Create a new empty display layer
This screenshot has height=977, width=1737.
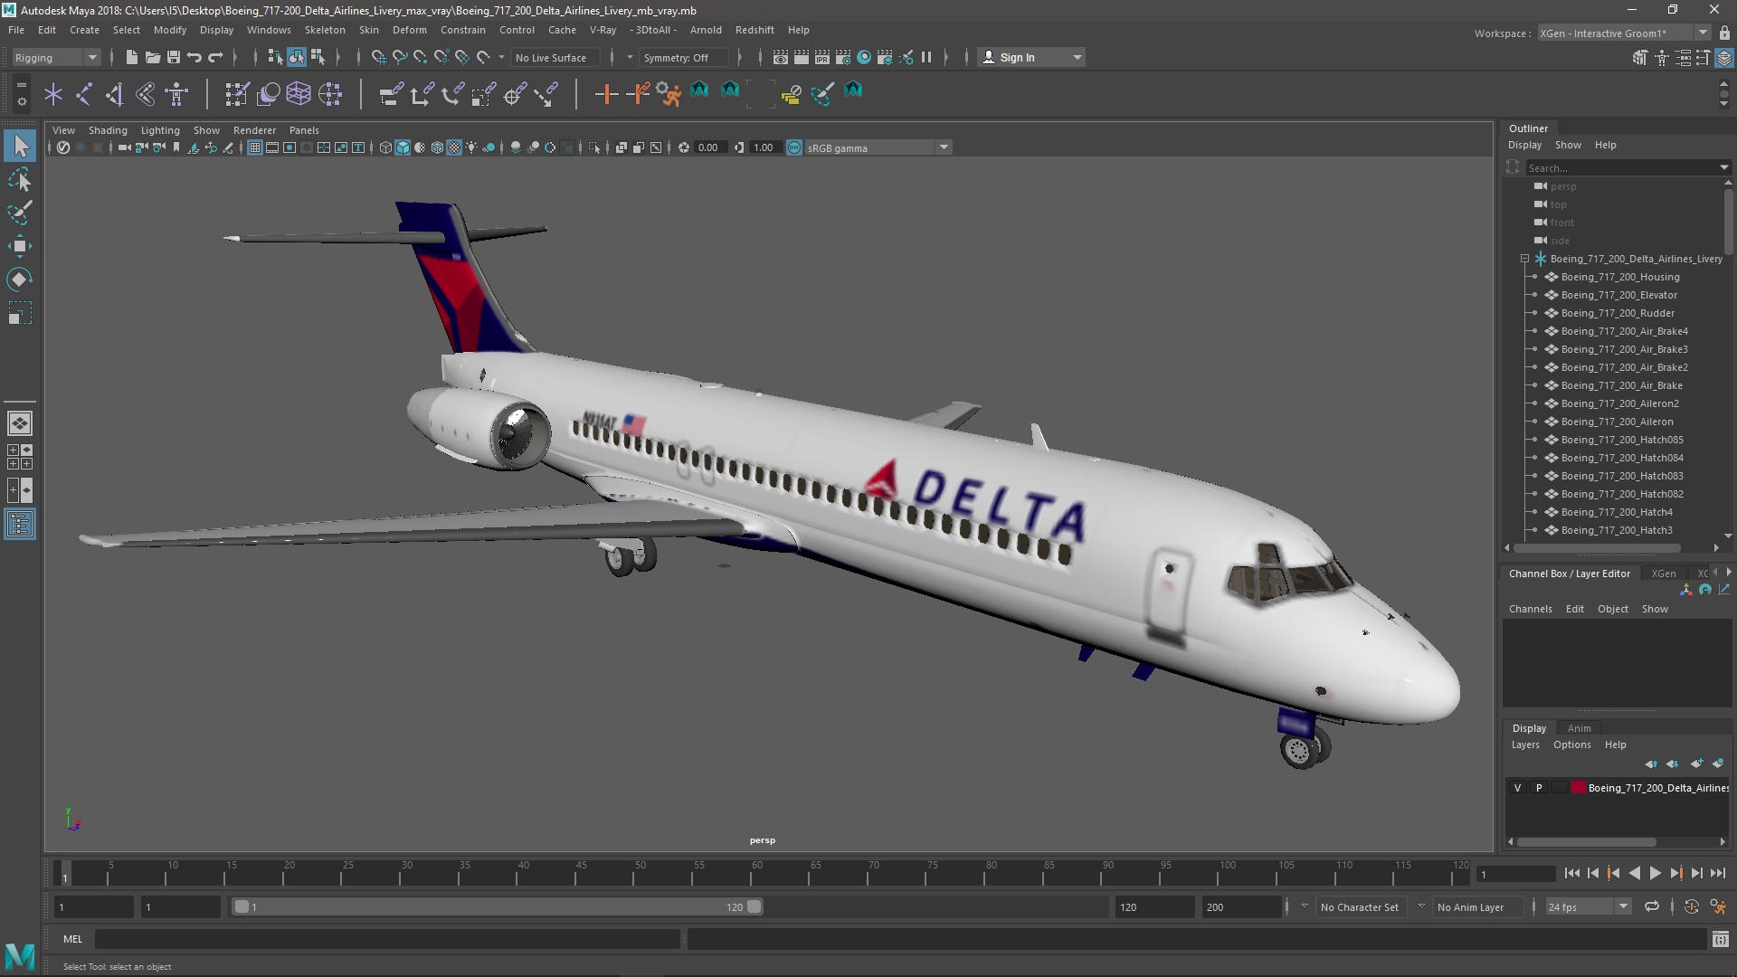(x=1696, y=764)
